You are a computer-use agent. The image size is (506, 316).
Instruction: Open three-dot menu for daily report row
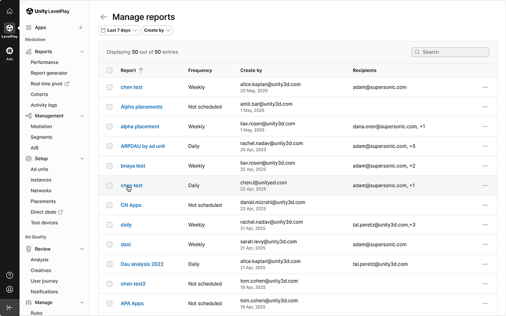(485, 225)
